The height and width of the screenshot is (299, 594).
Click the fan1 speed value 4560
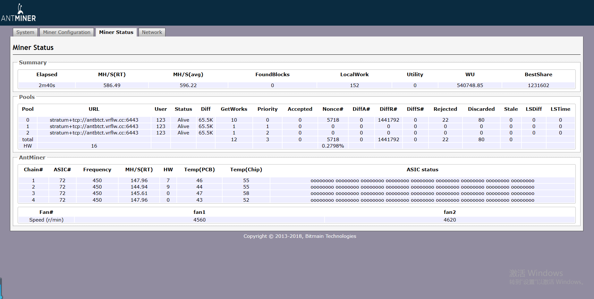coord(199,220)
